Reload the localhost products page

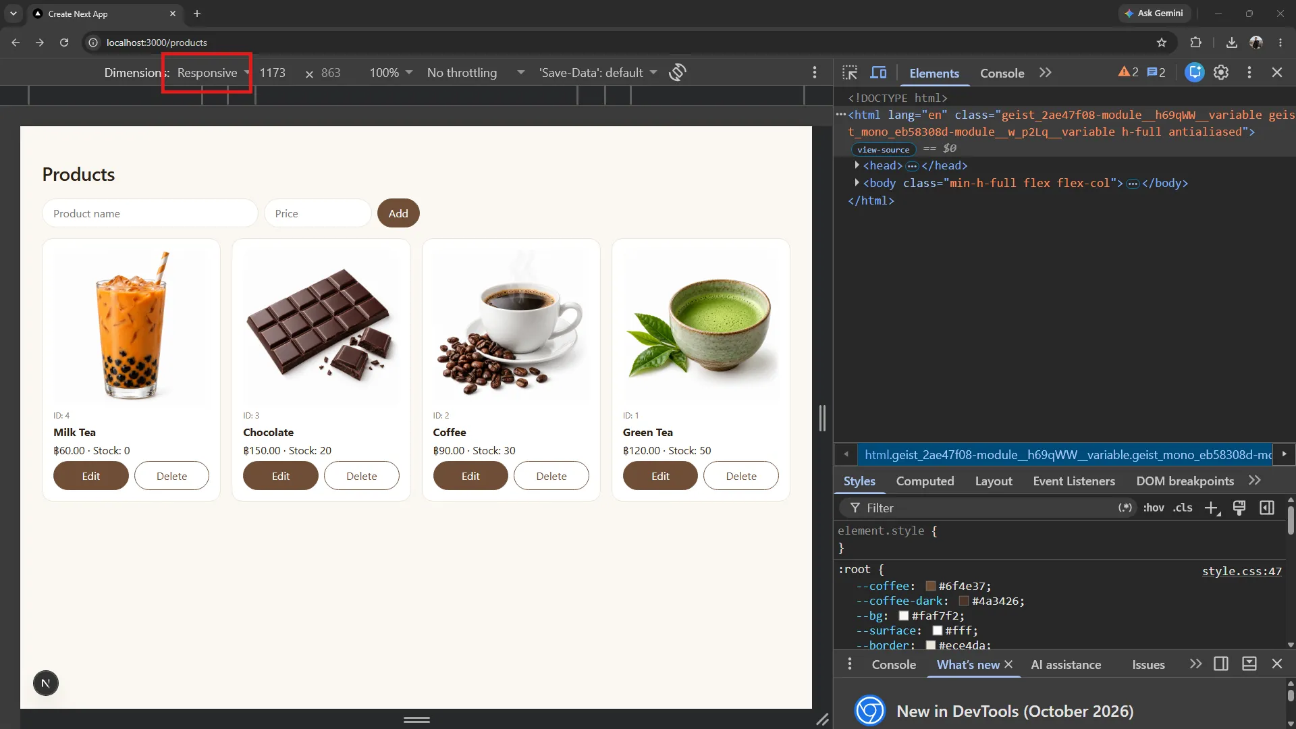point(64,43)
